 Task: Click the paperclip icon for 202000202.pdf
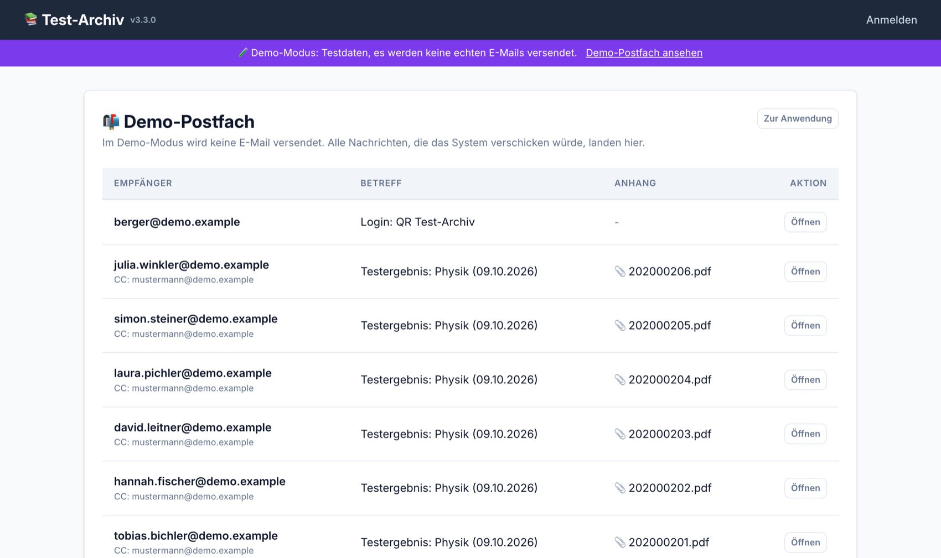click(620, 488)
